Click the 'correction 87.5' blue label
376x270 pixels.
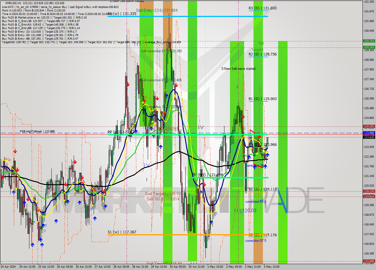click(256, 241)
